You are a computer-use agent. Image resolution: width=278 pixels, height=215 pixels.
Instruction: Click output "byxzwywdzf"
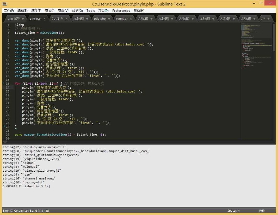coord(34,182)
